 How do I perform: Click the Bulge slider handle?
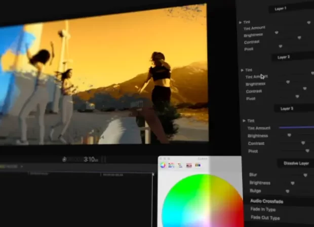(288, 191)
